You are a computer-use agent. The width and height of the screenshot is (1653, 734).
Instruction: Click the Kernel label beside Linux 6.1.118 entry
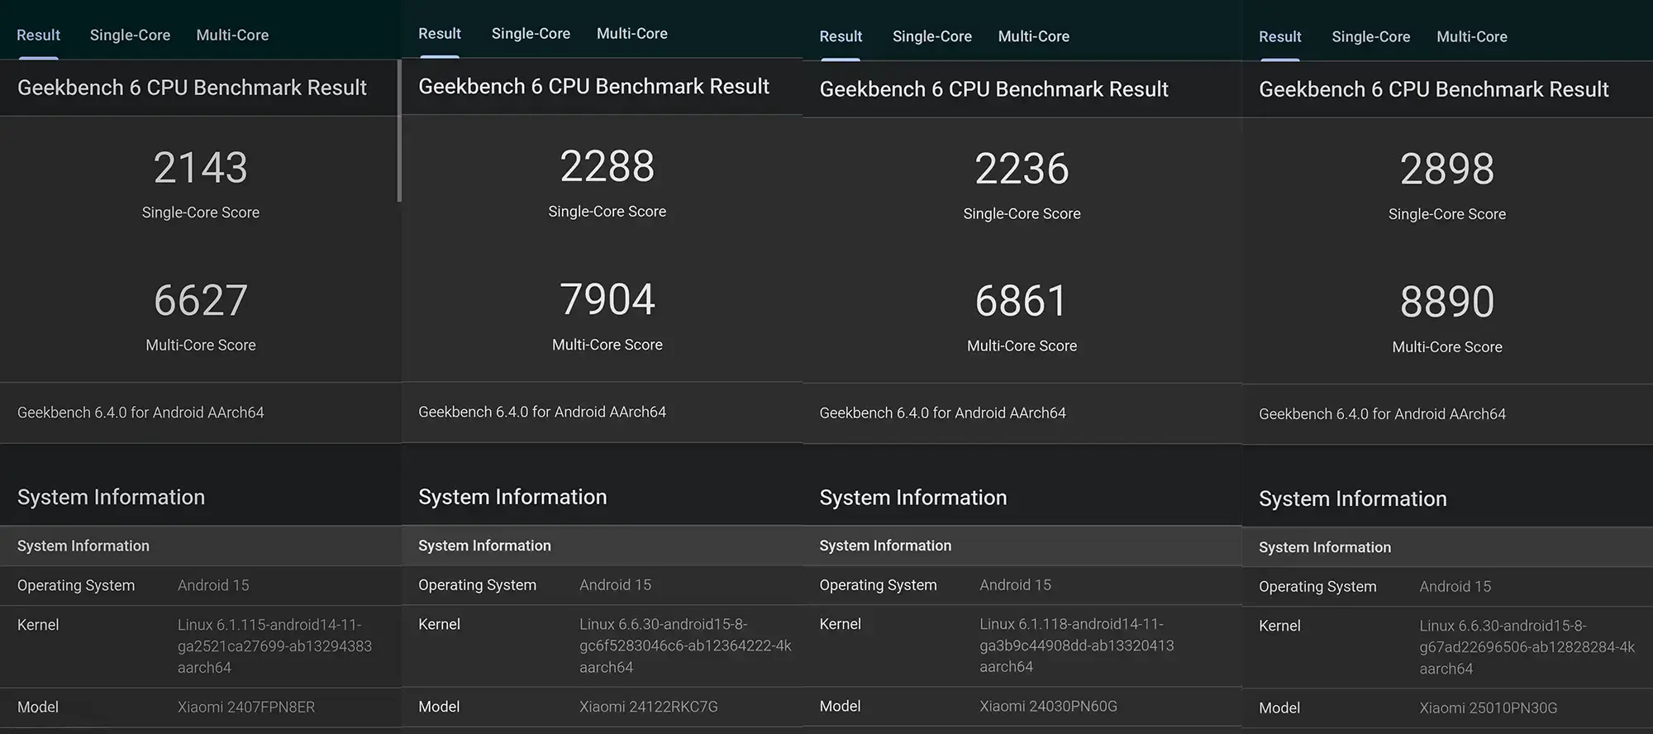[x=841, y=624]
